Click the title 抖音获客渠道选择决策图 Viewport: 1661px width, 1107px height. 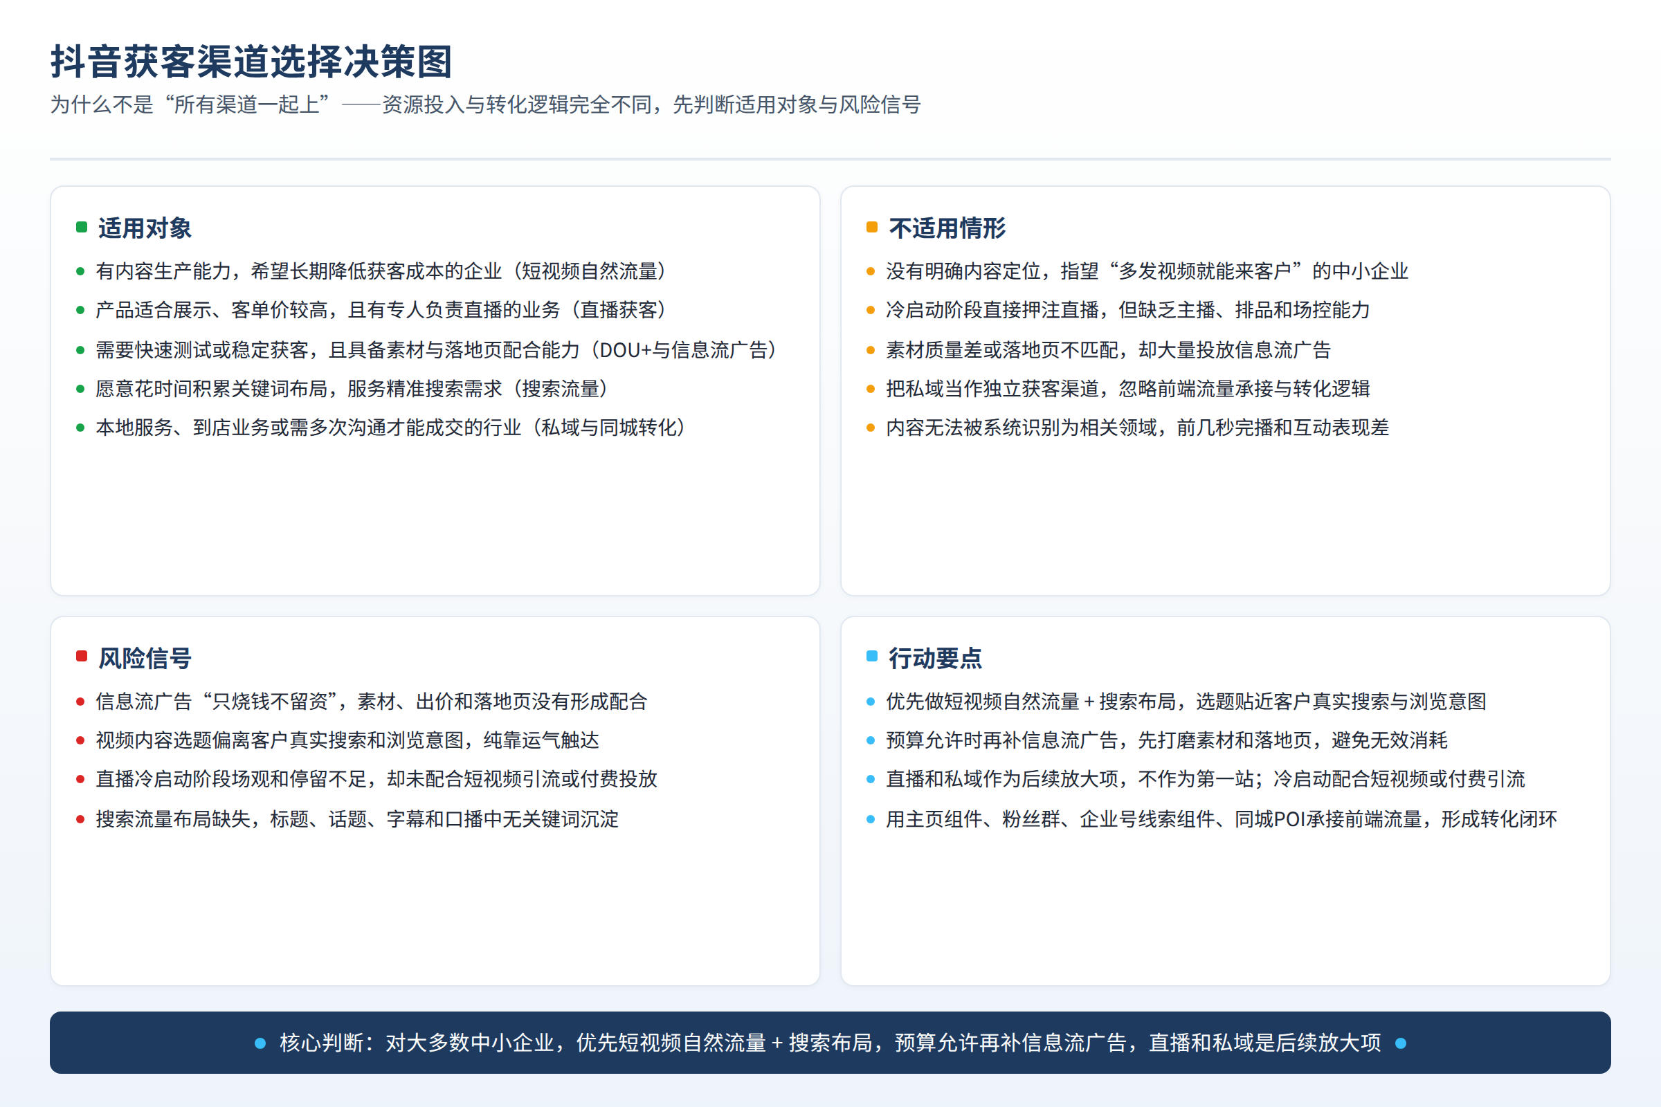(251, 62)
